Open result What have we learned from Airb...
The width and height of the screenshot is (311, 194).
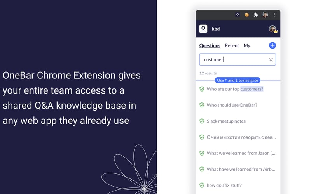point(241,169)
